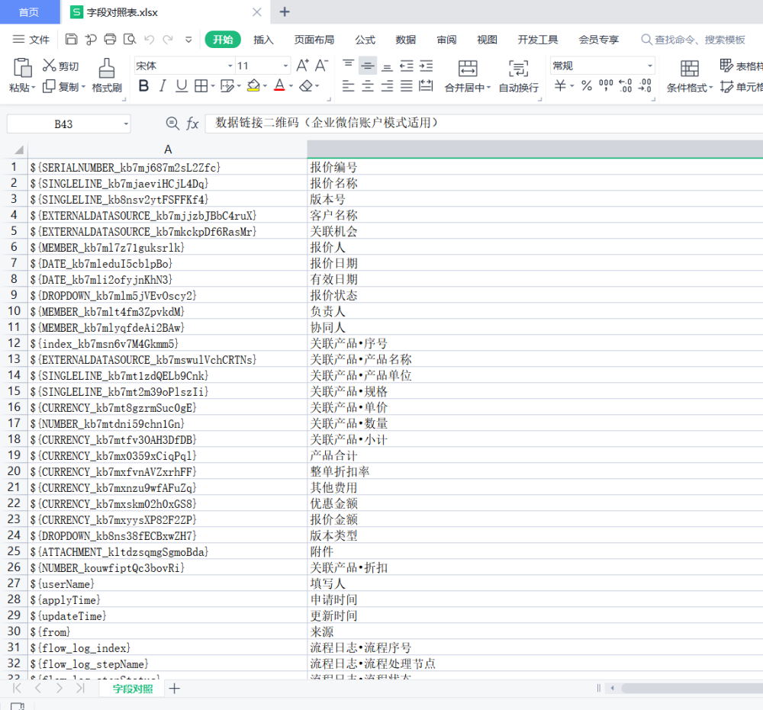Viewport: 763px width, 710px height.
Task: Click the cell Borders icon
Action: click(201, 86)
